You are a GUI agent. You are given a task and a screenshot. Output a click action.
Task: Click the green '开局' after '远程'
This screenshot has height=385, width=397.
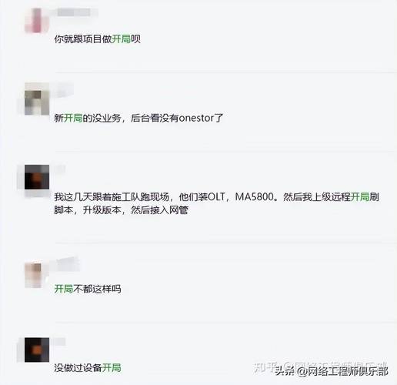point(360,197)
